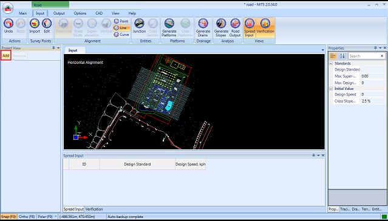Open the MiTS application menu button
388x221 pixels.
point(8,8)
